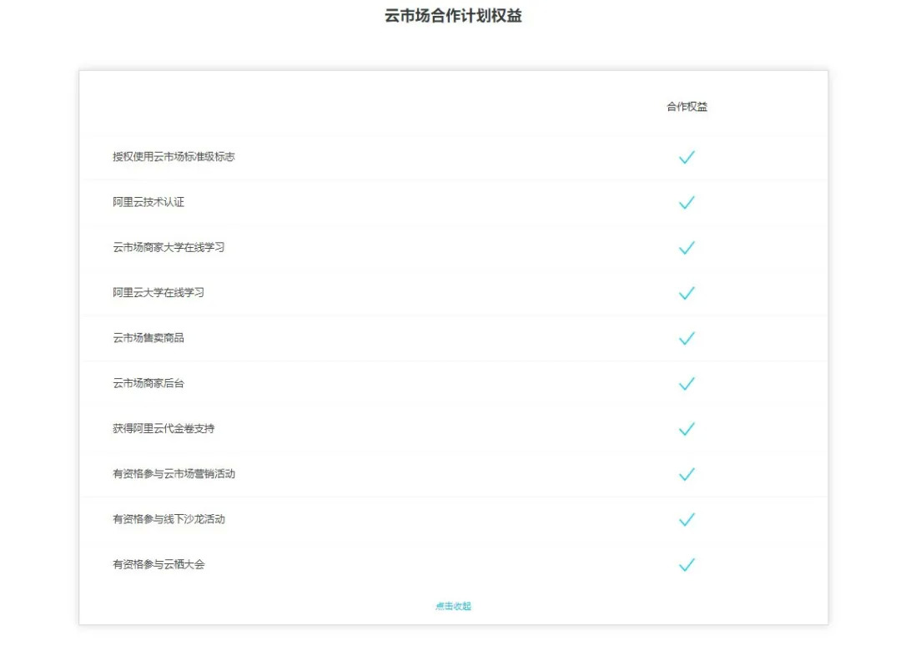The image size is (901, 646).
Task: Select checkmark beside 云市场商家后台
Action: 687,383
